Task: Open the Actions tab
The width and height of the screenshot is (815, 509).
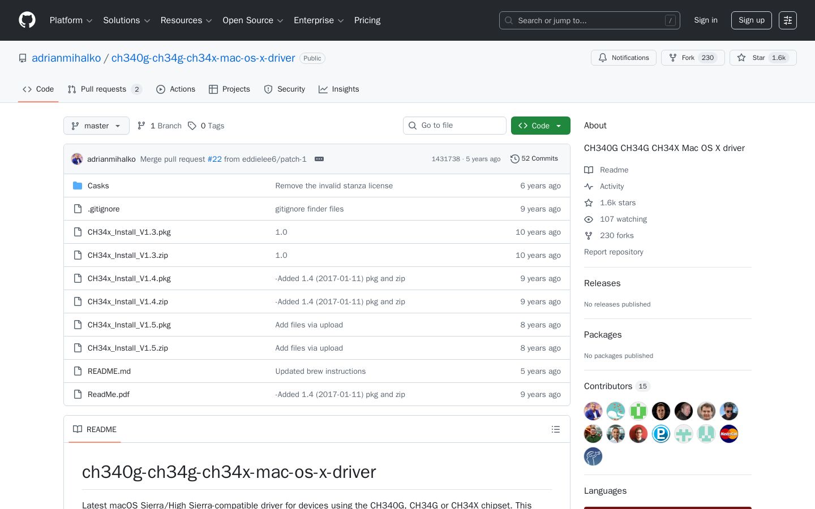Action: [175, 89]
